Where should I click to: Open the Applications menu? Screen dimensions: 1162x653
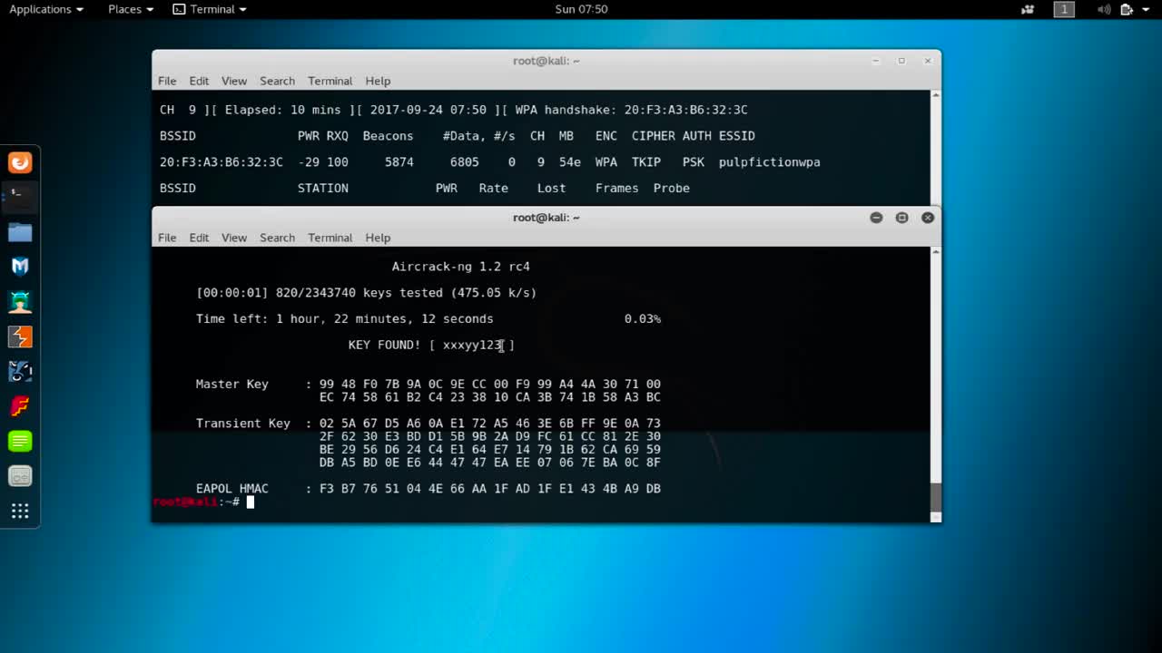(45, 9)
